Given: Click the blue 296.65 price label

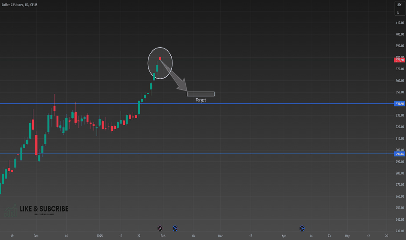Looking at the screenshot, I should pos(399,154).
